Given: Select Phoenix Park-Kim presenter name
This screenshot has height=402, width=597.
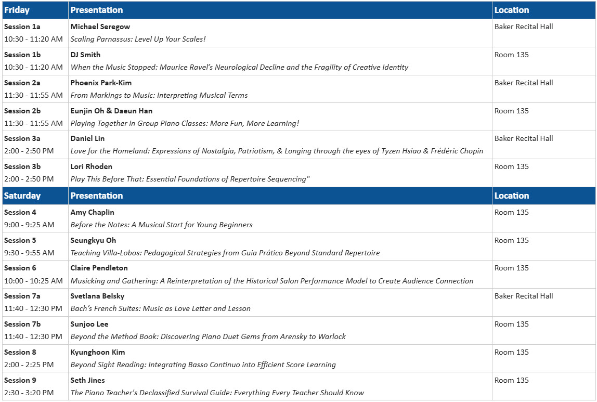Looking at the screenshot, I should coord(101,83).
